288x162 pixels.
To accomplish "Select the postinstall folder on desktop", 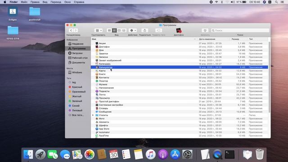I will pos(35,14).
